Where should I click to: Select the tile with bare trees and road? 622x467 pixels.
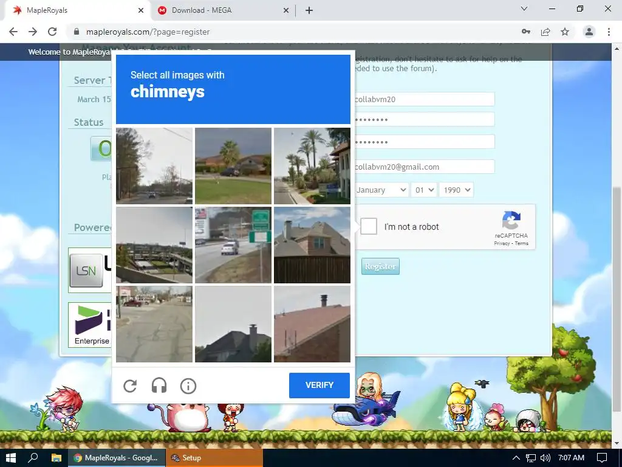coord(154,166)
